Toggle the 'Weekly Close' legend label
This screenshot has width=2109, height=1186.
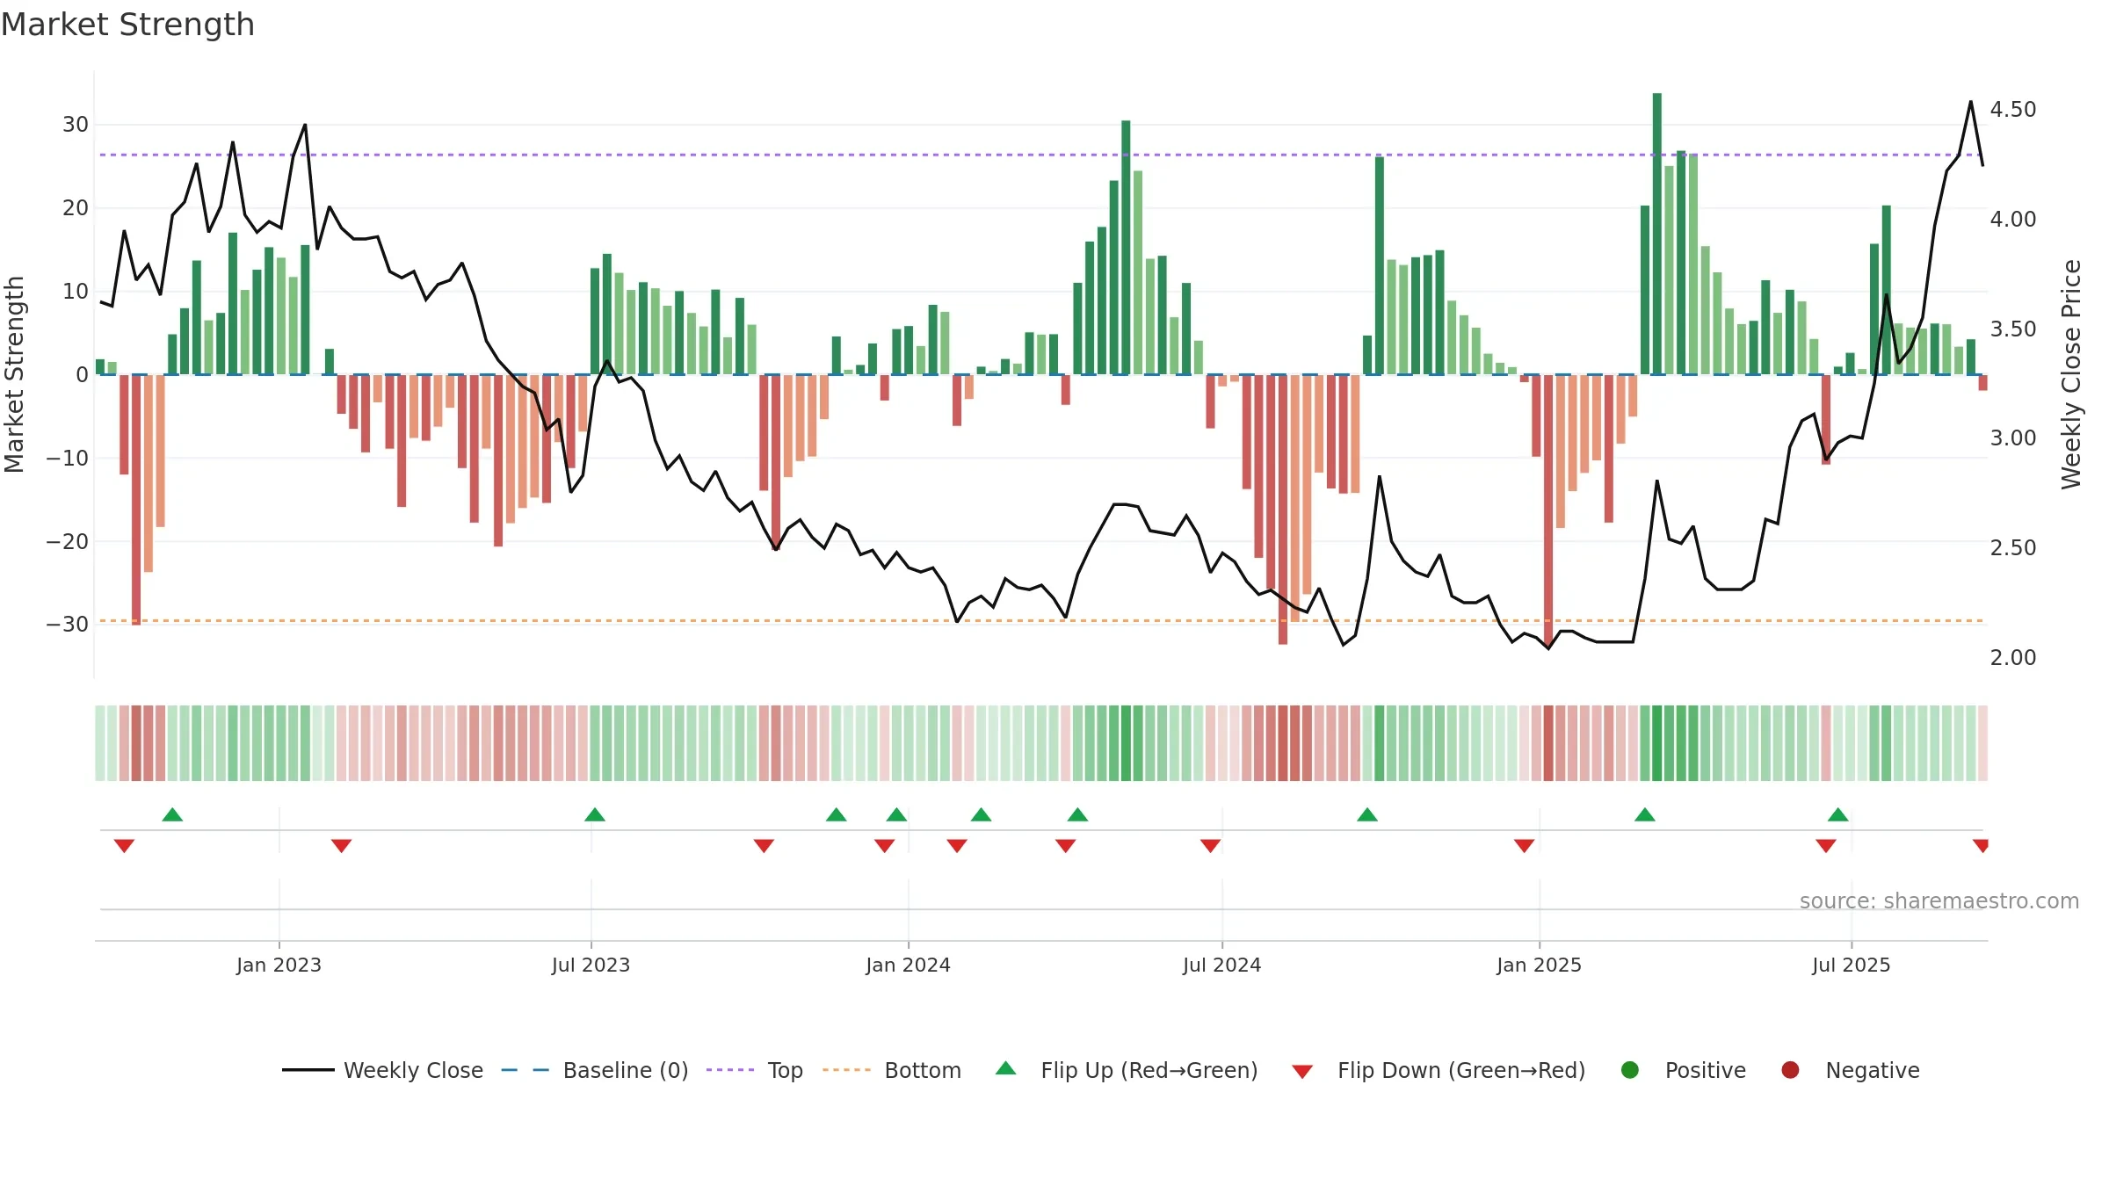(413, 1070)
